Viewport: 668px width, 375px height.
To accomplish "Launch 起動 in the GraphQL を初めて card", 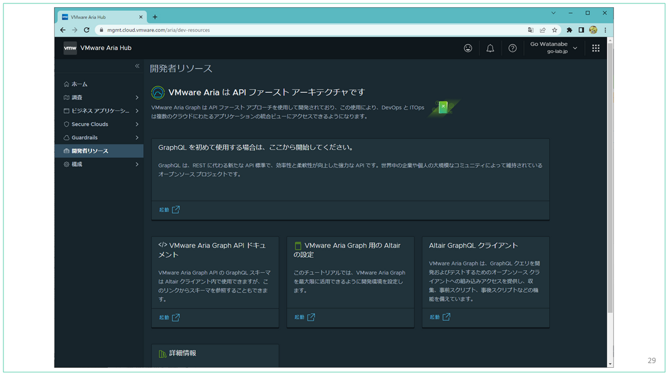I will tap(169, 210).
